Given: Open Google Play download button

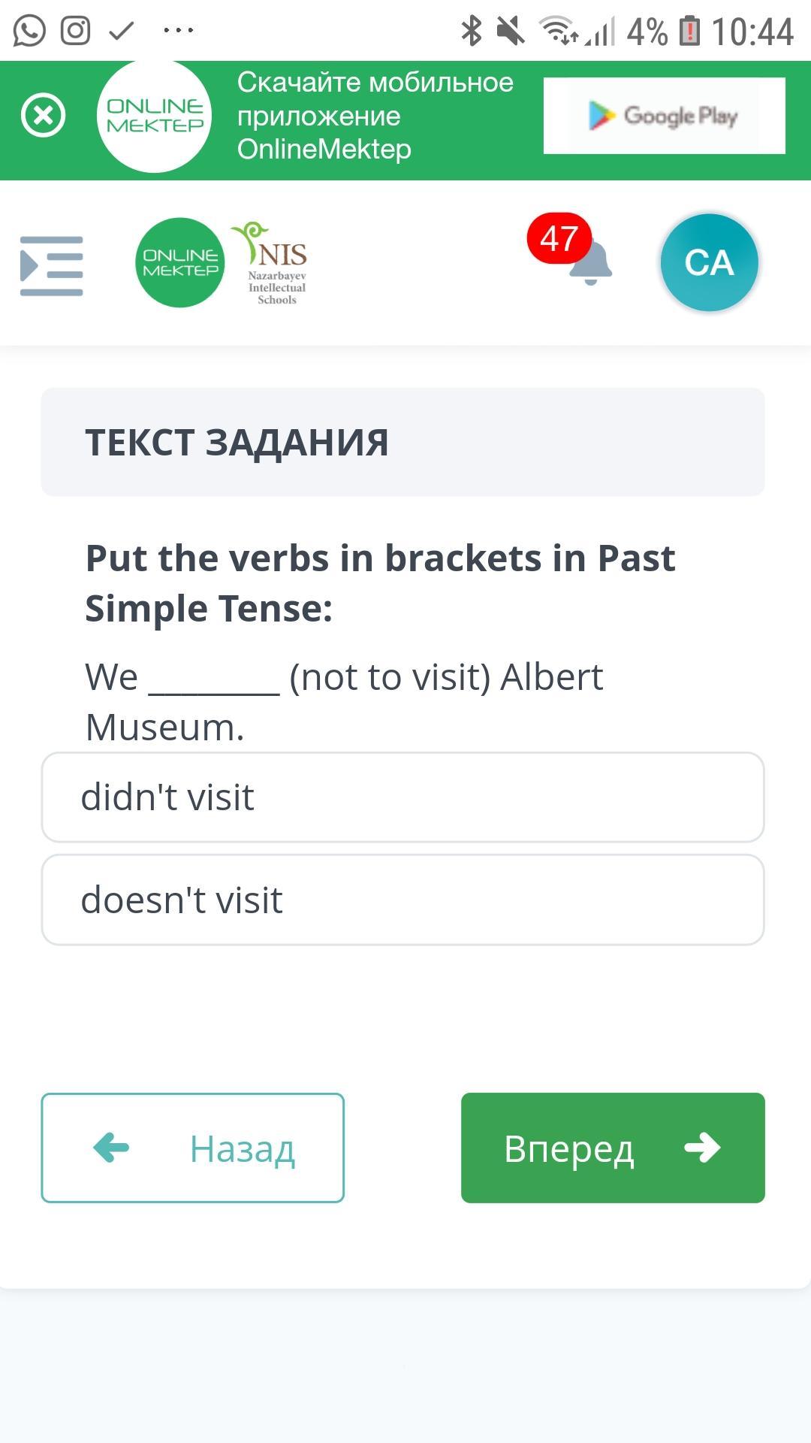Looking at the screenshot, I should pyautogui.click(x=664, y=116).
